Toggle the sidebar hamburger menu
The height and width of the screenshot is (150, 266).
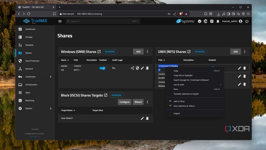pos(60,21)
